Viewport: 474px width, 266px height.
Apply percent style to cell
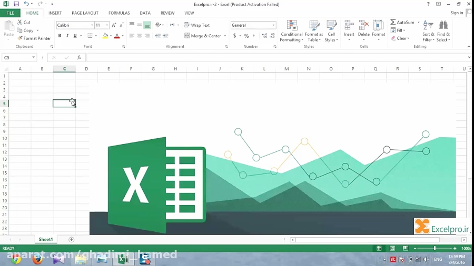pyautogui.click(x=246, y=36)
